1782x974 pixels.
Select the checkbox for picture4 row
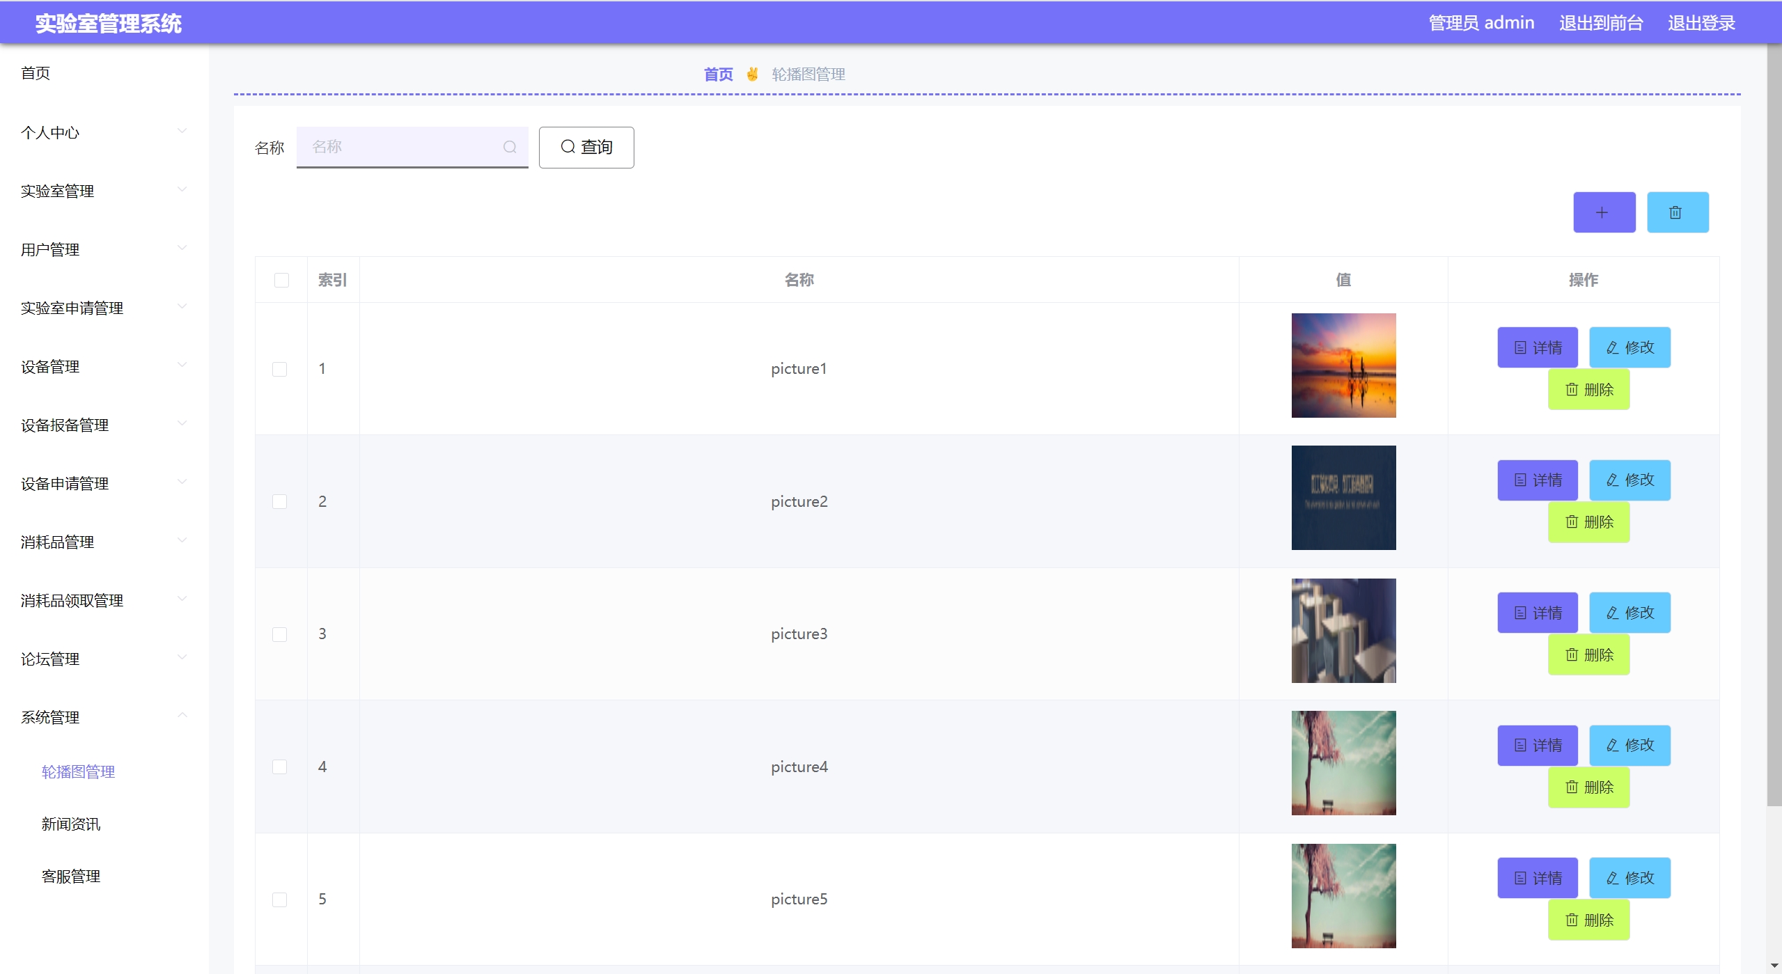[x=280, y=767]
